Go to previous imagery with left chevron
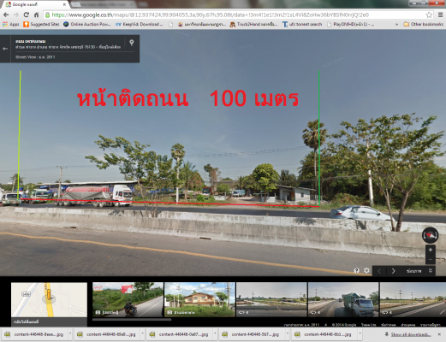The height and width of the screenshot is (342, 446). pyautogui.click(x=379, y=271)
